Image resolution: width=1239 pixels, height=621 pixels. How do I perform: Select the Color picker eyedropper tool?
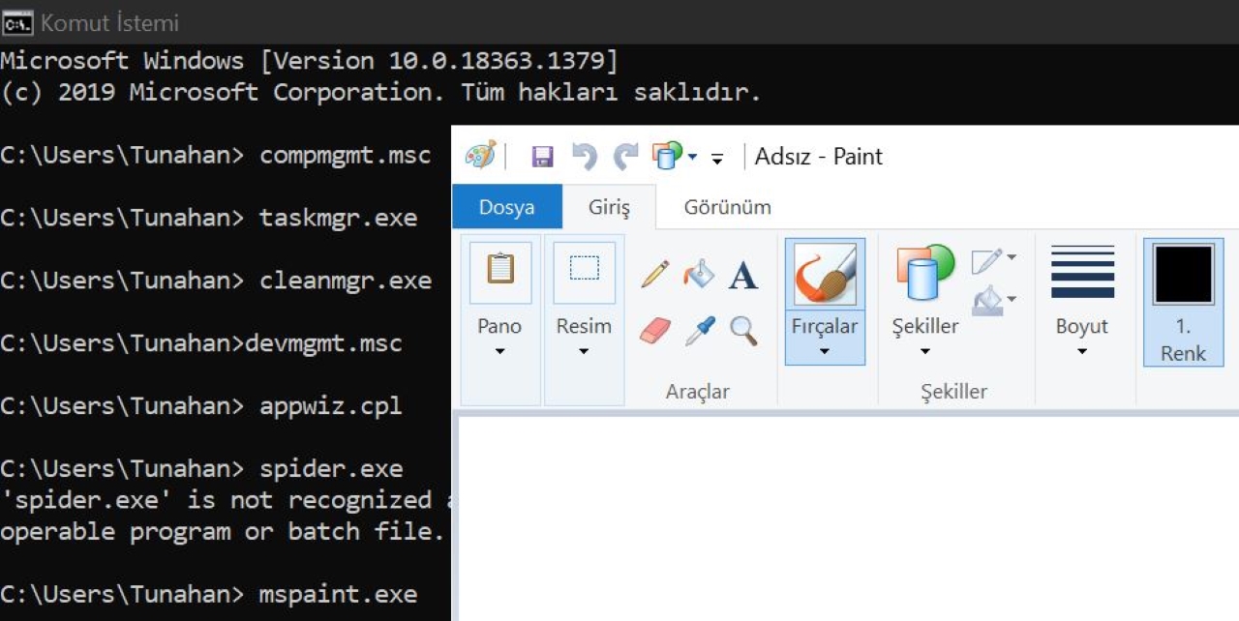click(699, 331)
